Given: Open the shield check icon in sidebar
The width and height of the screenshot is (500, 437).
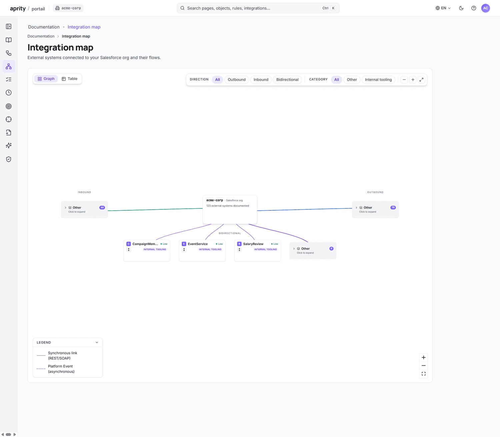Looking at the screenshot, I should click(9, 159).
